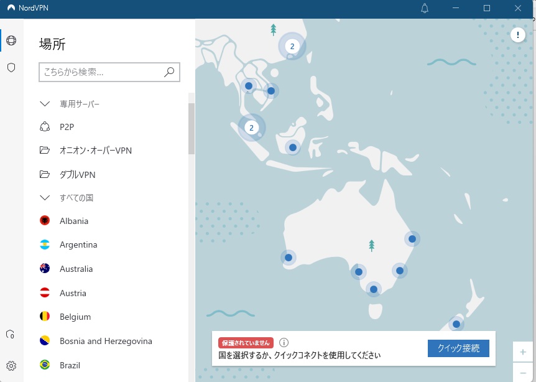Viewport: 536px width, 382px height.
Task: Choose Australia in country list
Action: pos(76,269)
